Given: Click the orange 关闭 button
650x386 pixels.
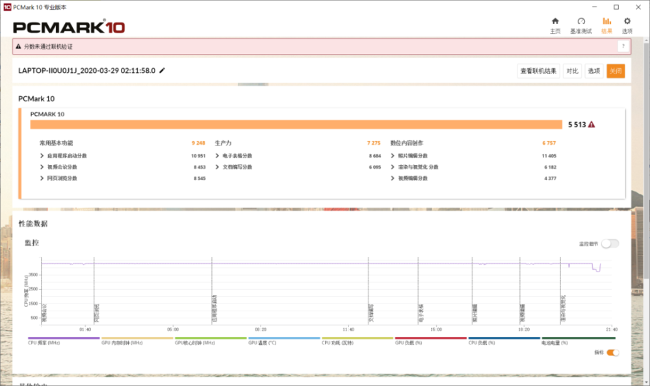Looking at the screenshot, I should coord(616,71).
